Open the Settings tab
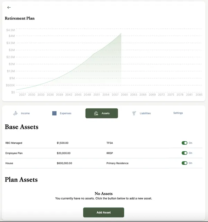This screenshot has width=208, height=222. point(178,113)
